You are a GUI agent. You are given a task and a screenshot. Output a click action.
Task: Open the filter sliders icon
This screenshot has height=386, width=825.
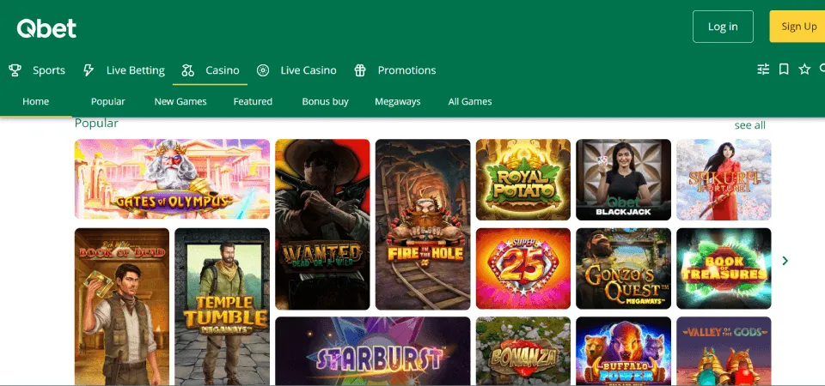point(763,69)
